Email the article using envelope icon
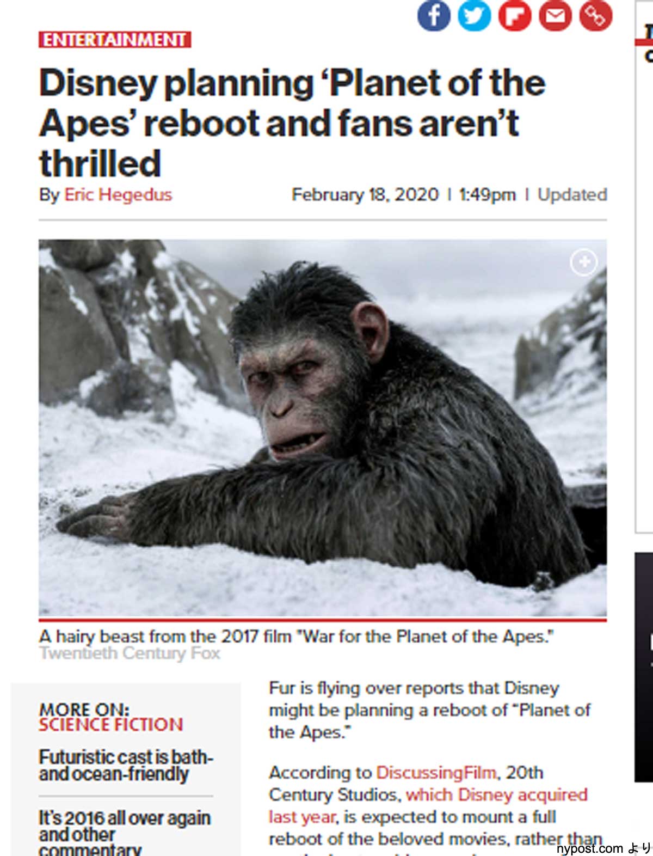This screenshot has height=856, width=653. pyautogui.click(x=555, y=15)
